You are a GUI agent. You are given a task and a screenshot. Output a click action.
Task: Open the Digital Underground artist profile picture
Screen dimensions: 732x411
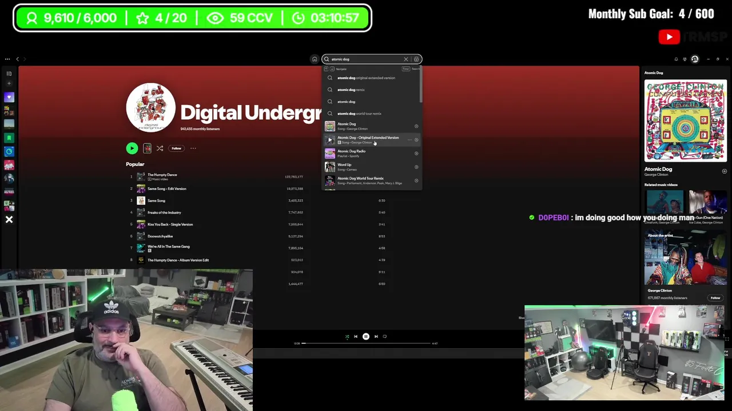pos(150,107)
